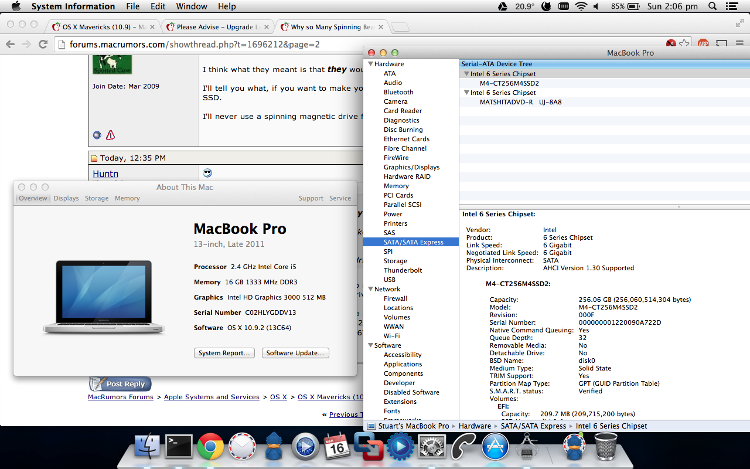Screen dimensions: 750x469
Task: Open the Edit menu
Action: coord(158,6)
